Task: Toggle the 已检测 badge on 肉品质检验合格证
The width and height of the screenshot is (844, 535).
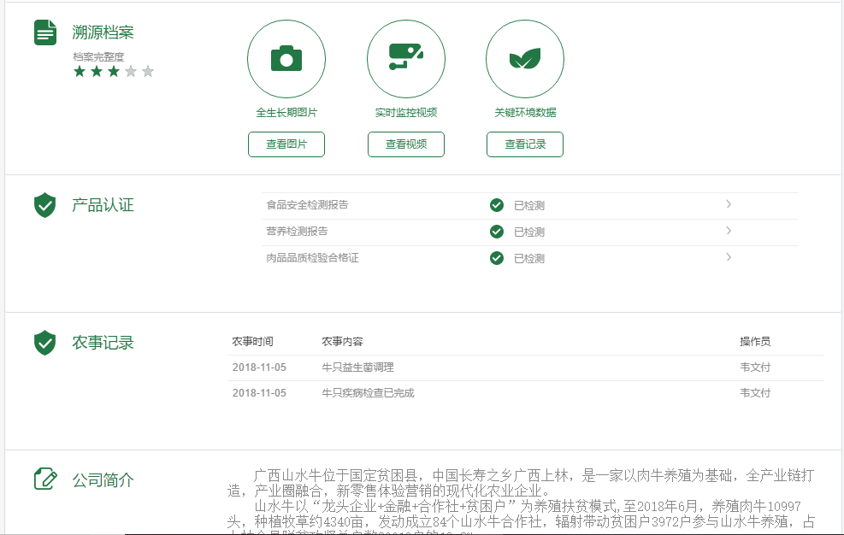Action: pyautogui.click(x=497, y=257)
